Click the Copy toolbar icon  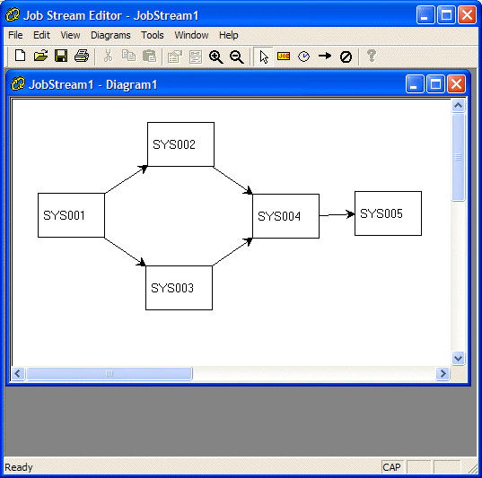click(128, 56)
